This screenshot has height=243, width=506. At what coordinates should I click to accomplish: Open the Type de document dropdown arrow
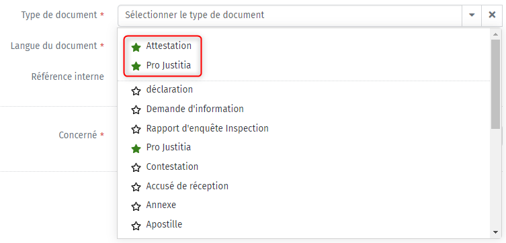(472, 15)
